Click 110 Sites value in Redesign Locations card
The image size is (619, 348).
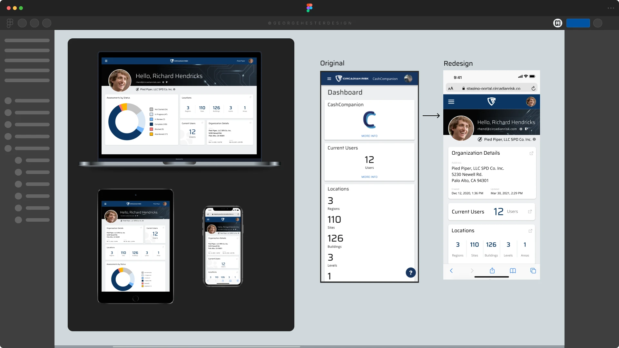coord(475,245)
